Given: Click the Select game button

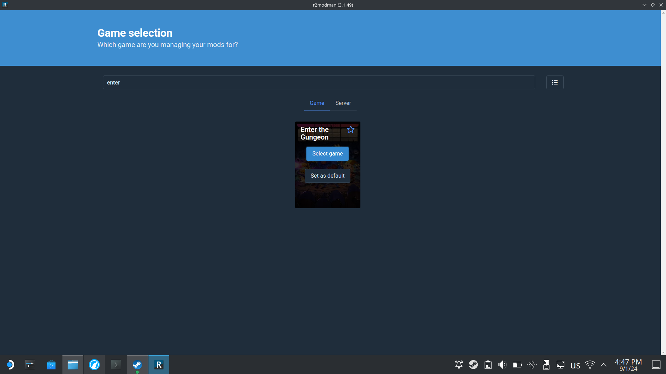Looking at the screenshot, I should [x=327, y=154].
